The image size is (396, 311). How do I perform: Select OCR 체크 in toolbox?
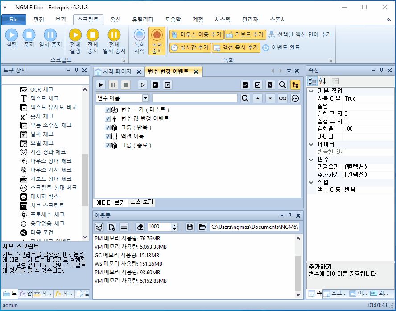41,89
